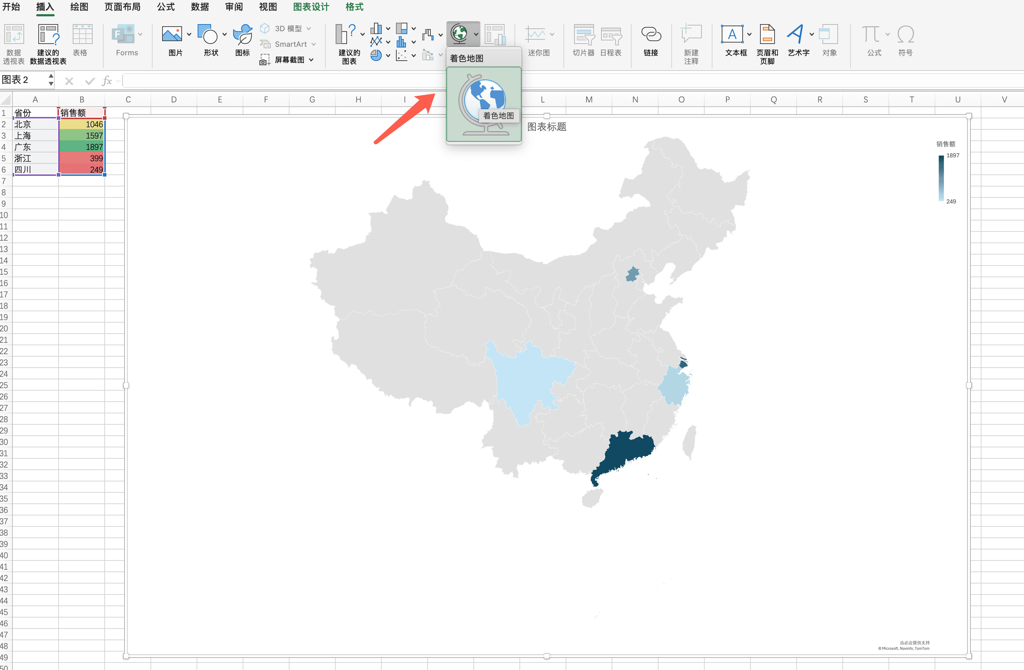Image resolution: width=1024 pixels, height=670 pixels.
Task: Open the Pictures insert icon
Action: click(x=172, y=34)
